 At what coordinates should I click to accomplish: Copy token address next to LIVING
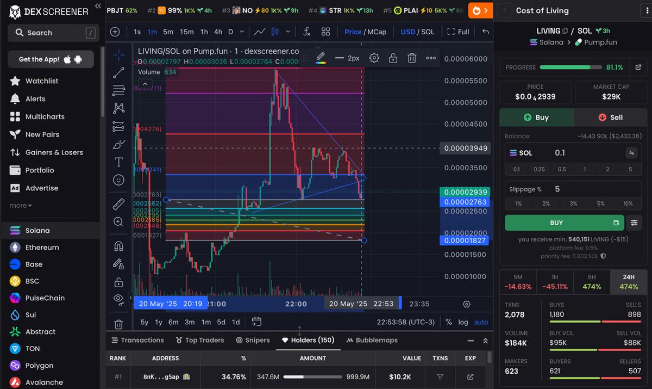[565, 31]
